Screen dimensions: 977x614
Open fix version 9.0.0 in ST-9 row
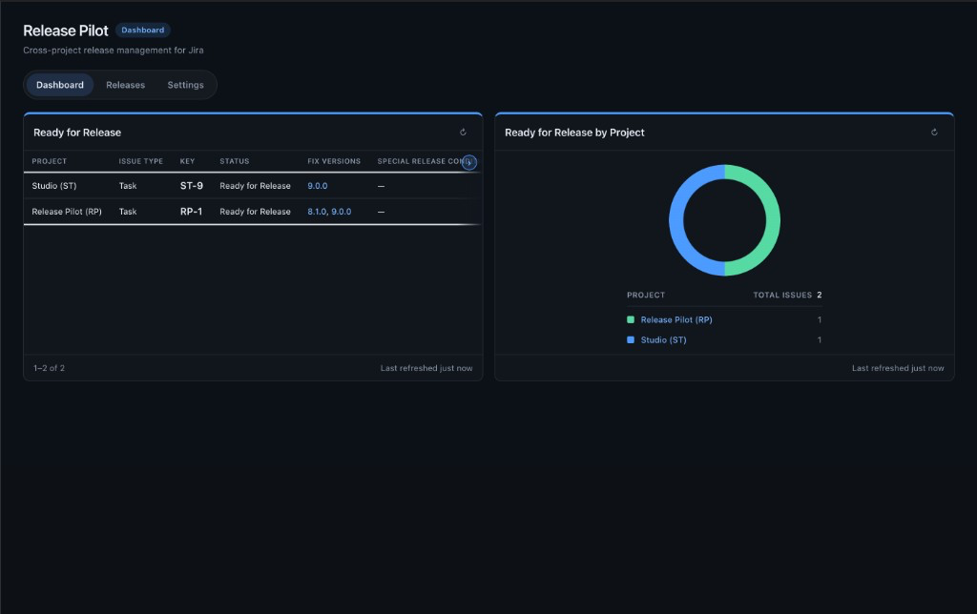[317, 186]
